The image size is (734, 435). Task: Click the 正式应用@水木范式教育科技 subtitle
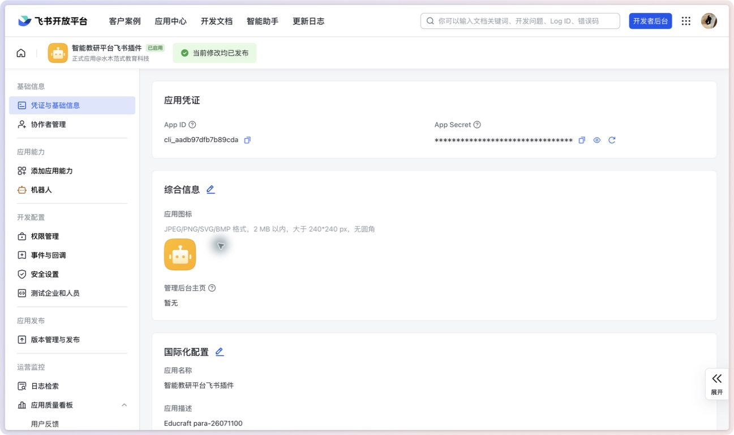click(110, 58)
